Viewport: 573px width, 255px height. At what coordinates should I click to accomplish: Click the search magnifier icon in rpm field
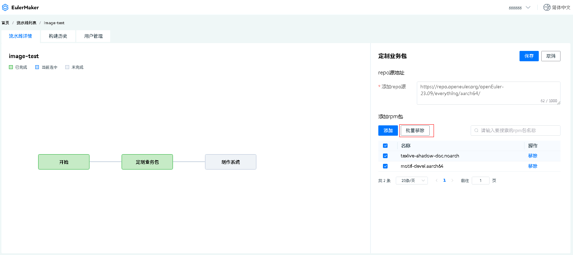point(476,131)
